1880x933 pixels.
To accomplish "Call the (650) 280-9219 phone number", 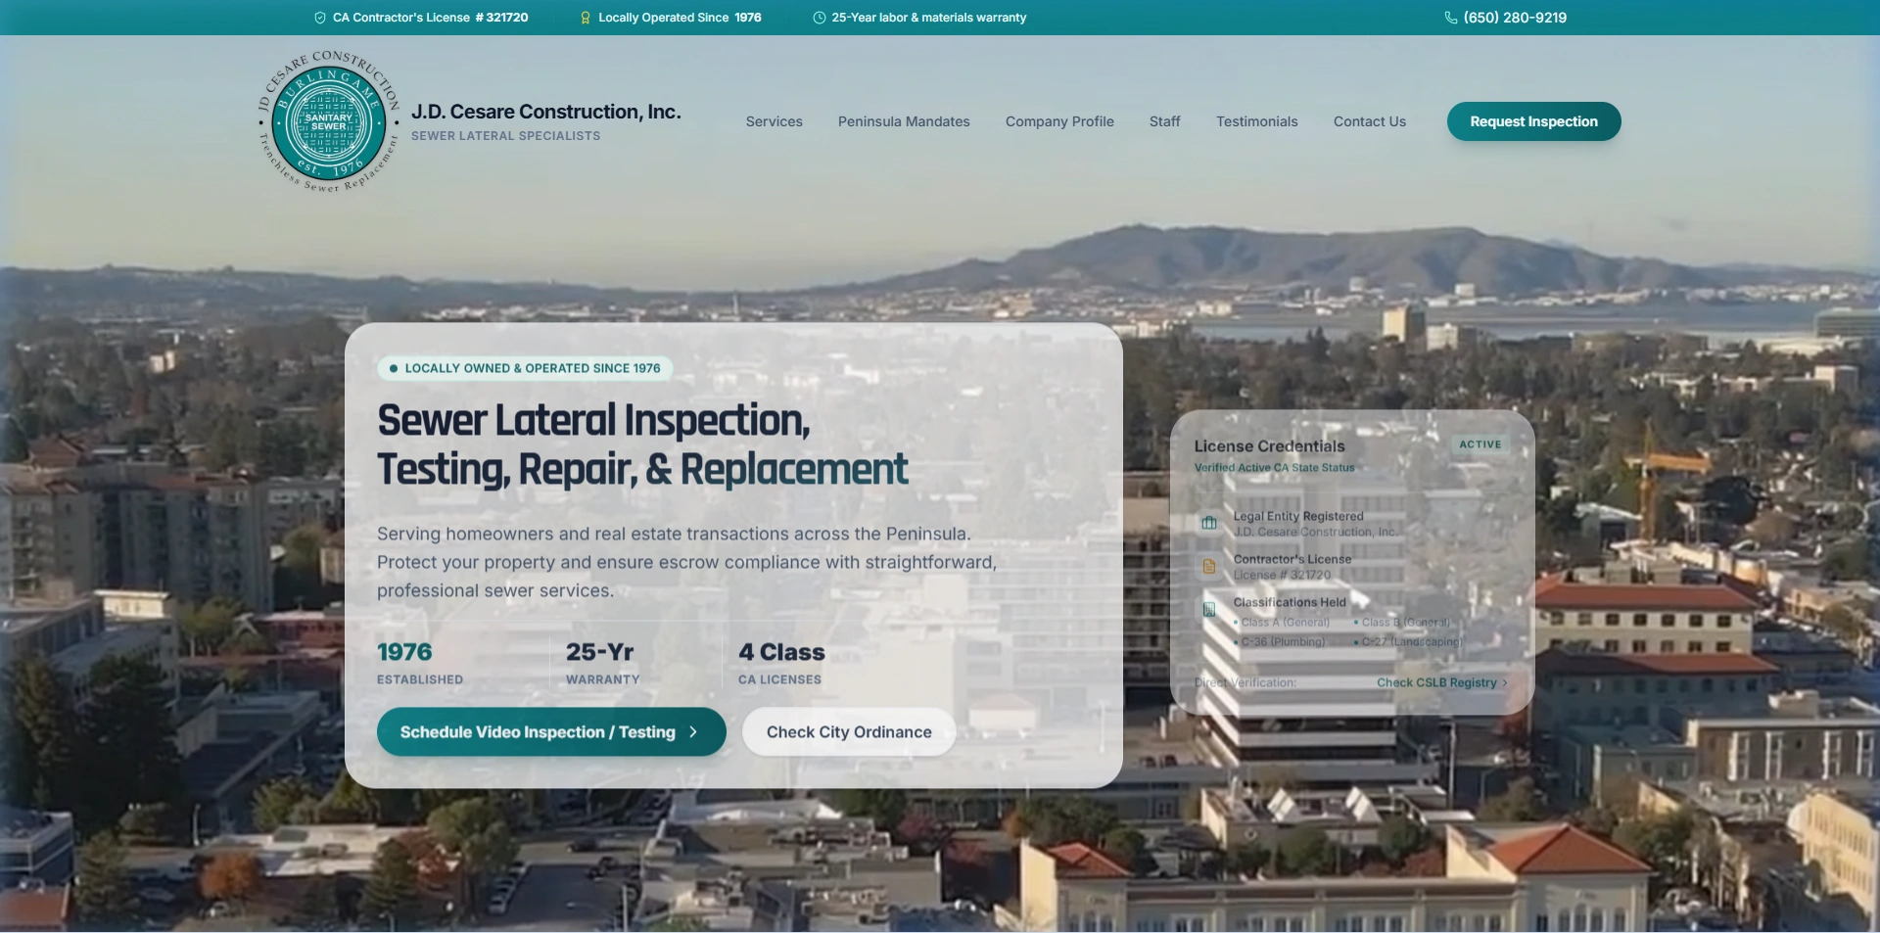I will (x=1515, y=18).
